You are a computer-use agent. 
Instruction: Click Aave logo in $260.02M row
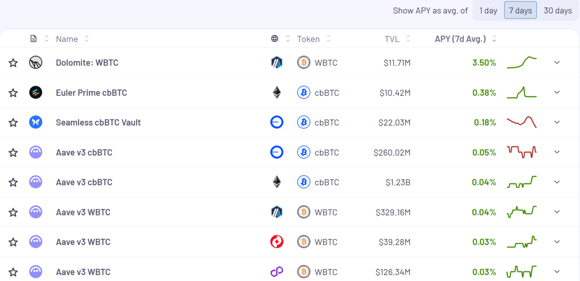pos(35,152)
